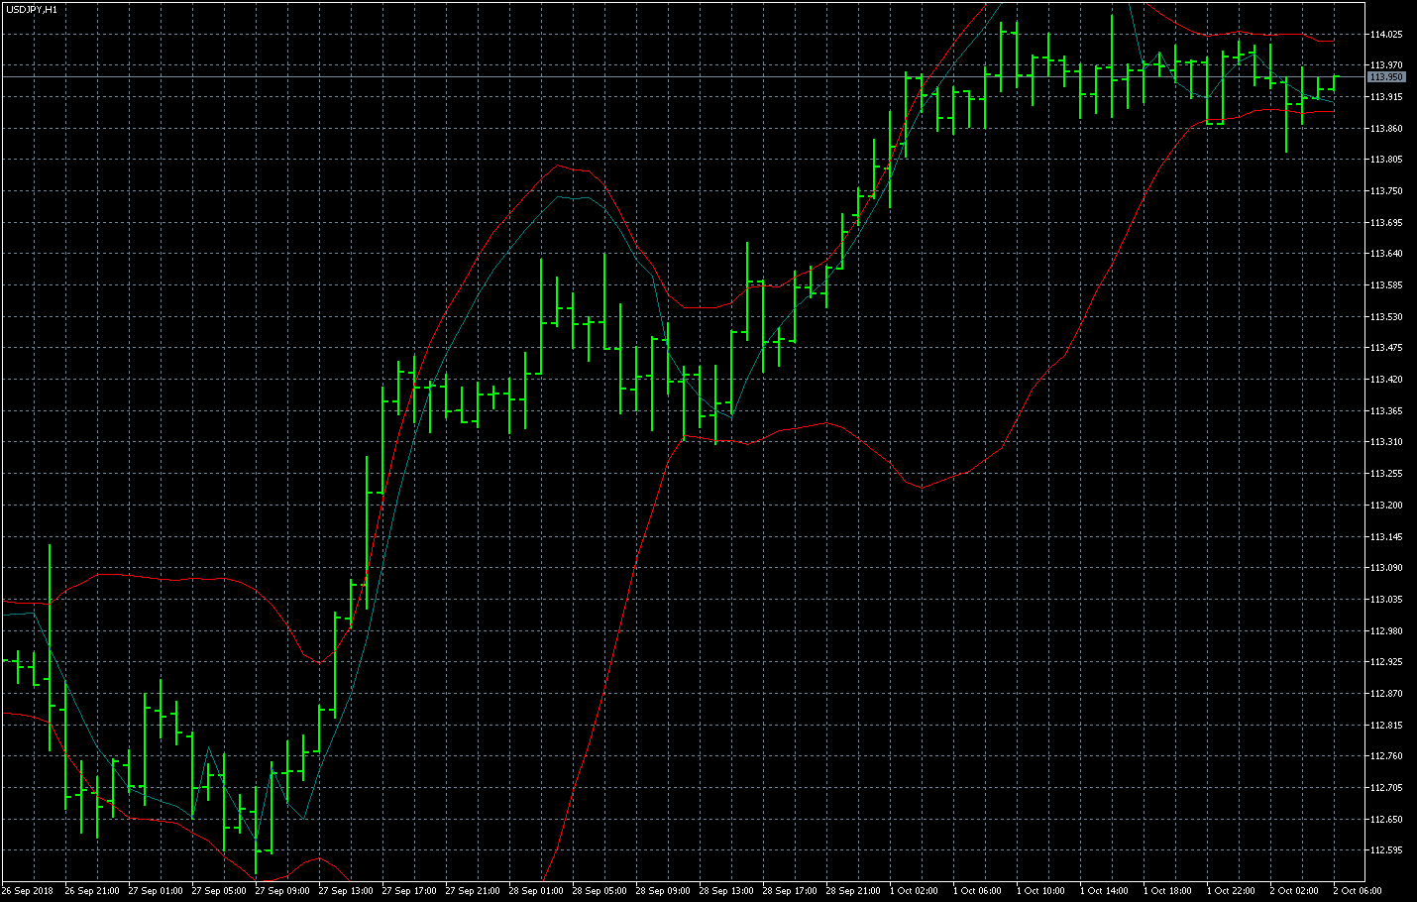Image resolution: width=1417 pixels, height=902 pixels.
Task: Click the 113.915 price scale label
Action: [x=1386, y=97]
